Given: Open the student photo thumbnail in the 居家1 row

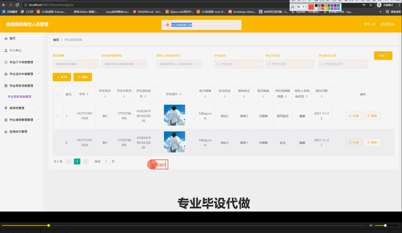Looking at the screenshot, I should pos(174,142).
